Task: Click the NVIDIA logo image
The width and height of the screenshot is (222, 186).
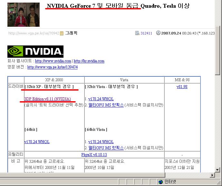Action: [35, 52]
